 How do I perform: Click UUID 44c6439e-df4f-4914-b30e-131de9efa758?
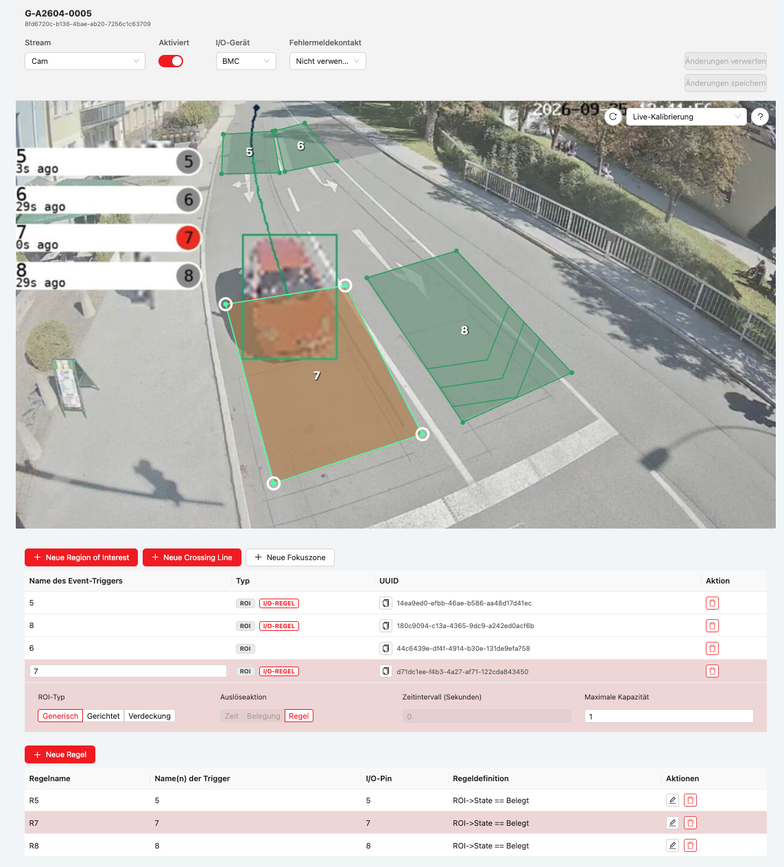464,649
